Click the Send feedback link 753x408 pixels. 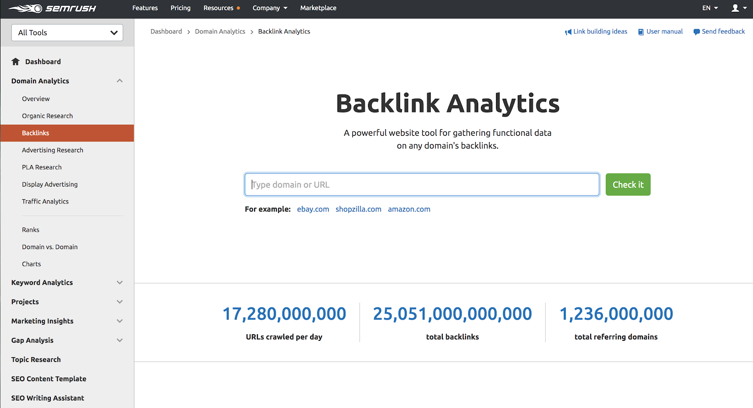[723, 31]
